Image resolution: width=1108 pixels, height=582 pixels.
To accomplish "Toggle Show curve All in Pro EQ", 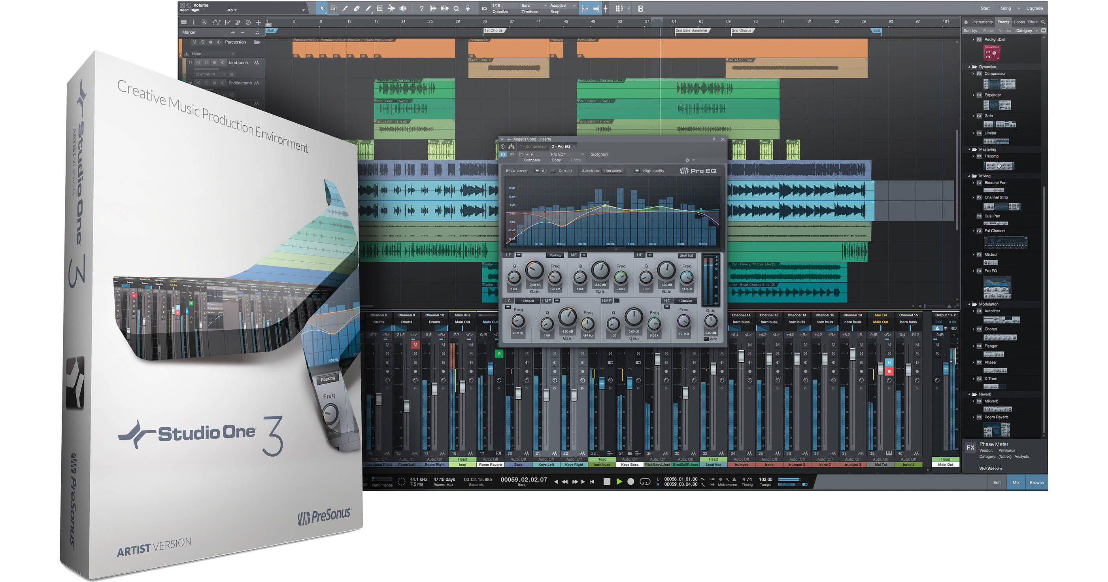I will [x=537, y=171].
